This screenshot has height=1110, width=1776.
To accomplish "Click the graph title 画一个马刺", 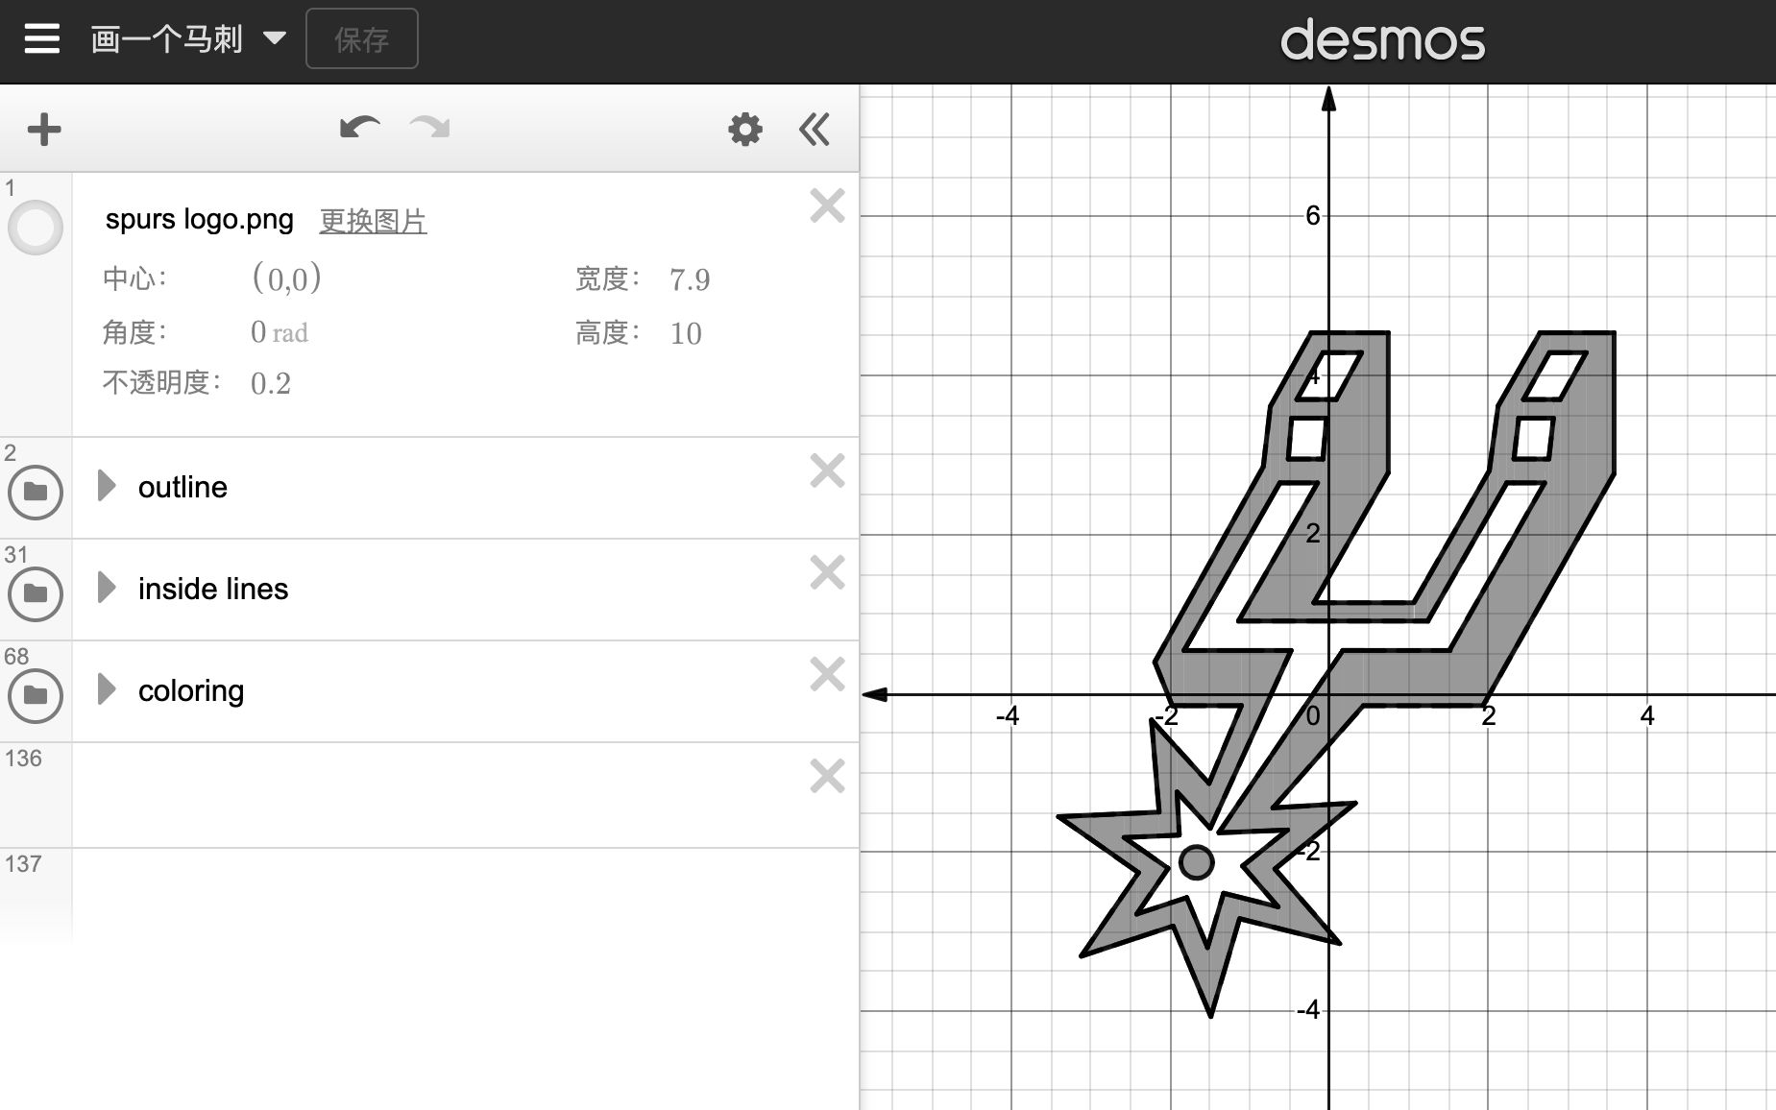I will tap(166, 39).
